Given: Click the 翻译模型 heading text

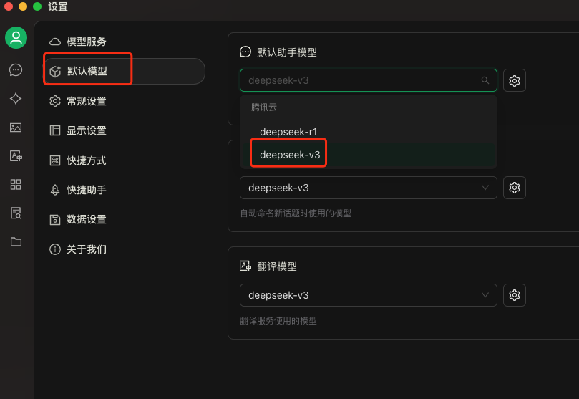Looking at the screenshot, I should [276, 266].
